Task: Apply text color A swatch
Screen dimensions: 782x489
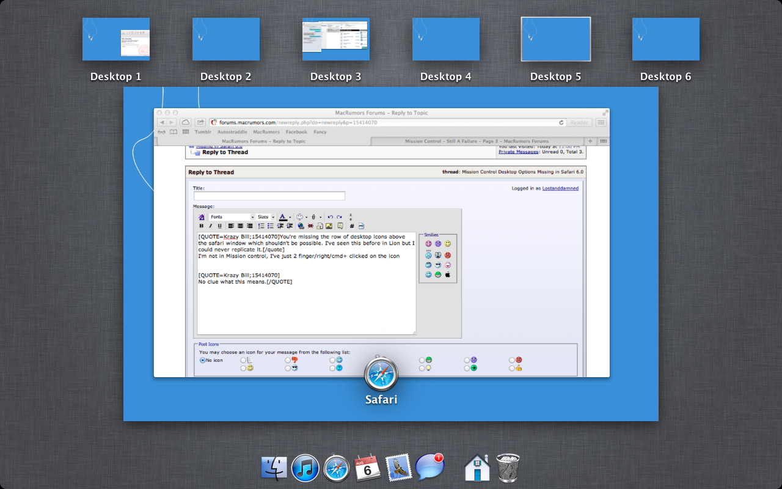Action: click(283, 217)
